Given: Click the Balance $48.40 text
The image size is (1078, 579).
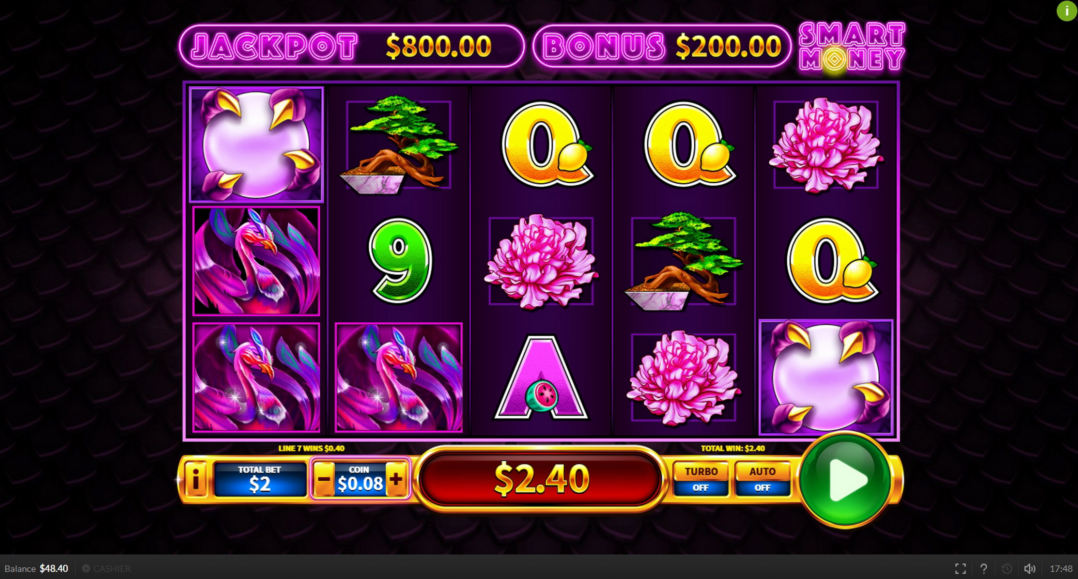Looking at the screenshot, I should [x=36, y=569].
